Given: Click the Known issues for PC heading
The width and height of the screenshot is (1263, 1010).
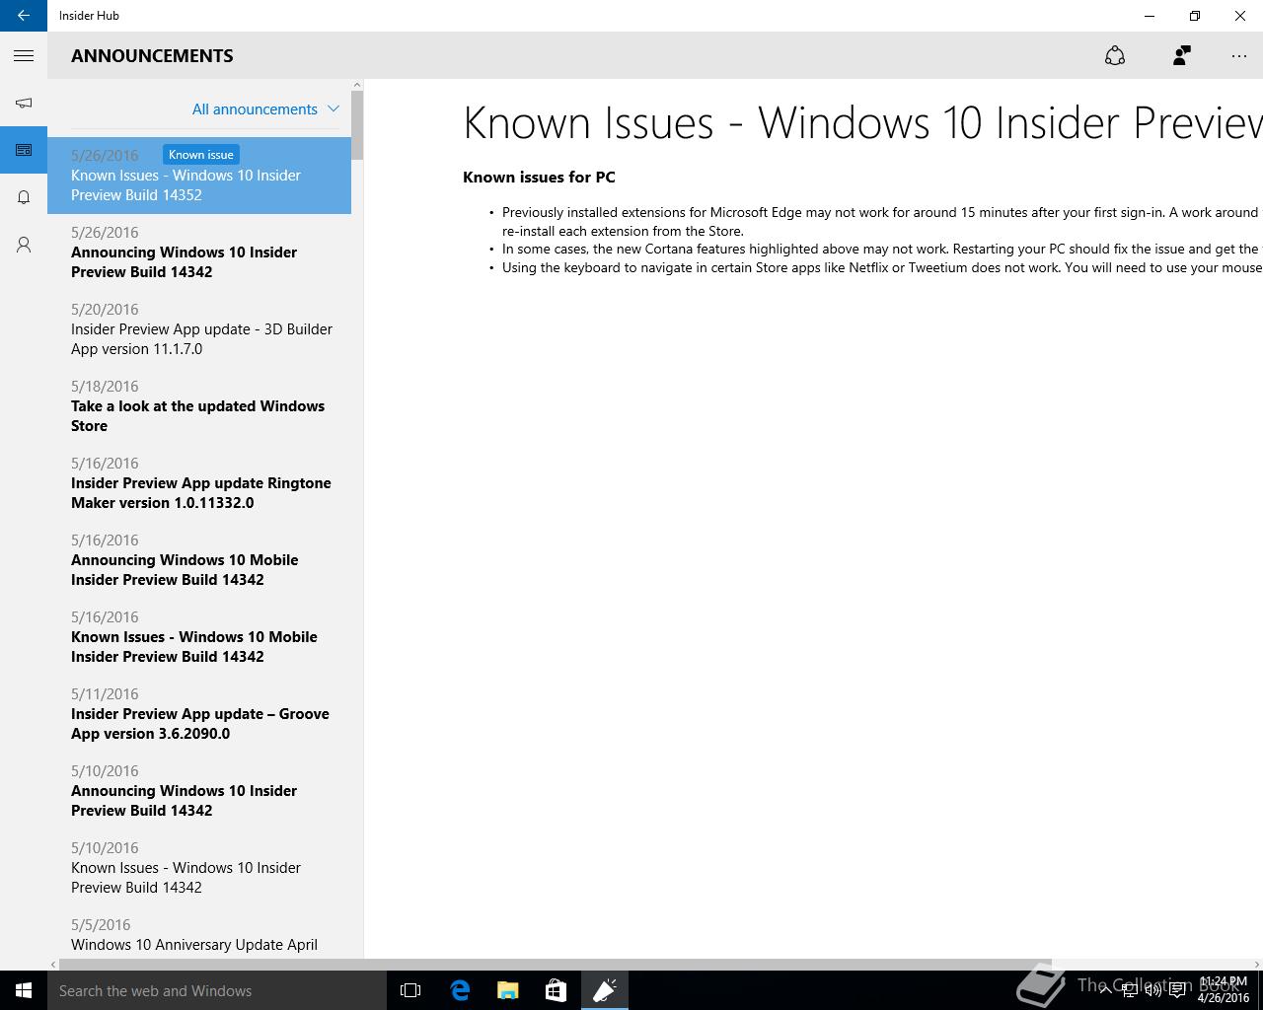Looking at the screenshot, I should 539,178.
